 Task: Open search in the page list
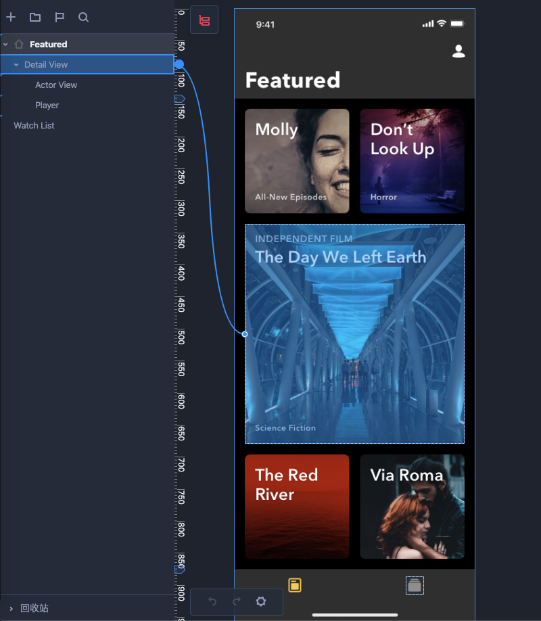tap(84, 18)
